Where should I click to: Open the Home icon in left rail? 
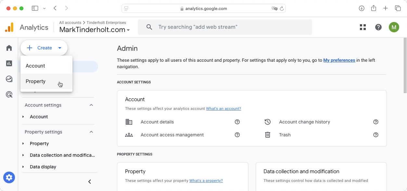(9, 48)
